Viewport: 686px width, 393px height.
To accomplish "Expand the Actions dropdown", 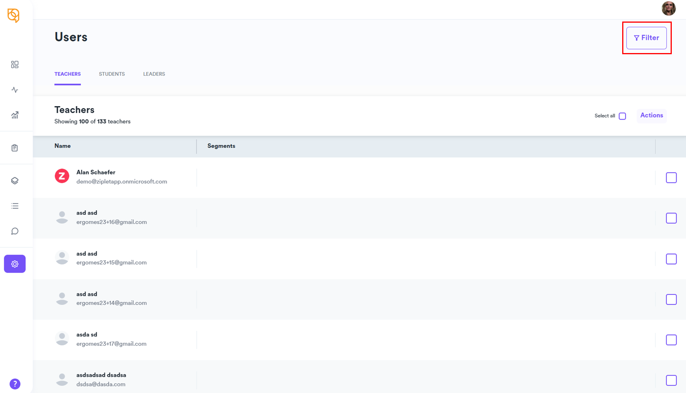I will [x=651, y=115].
